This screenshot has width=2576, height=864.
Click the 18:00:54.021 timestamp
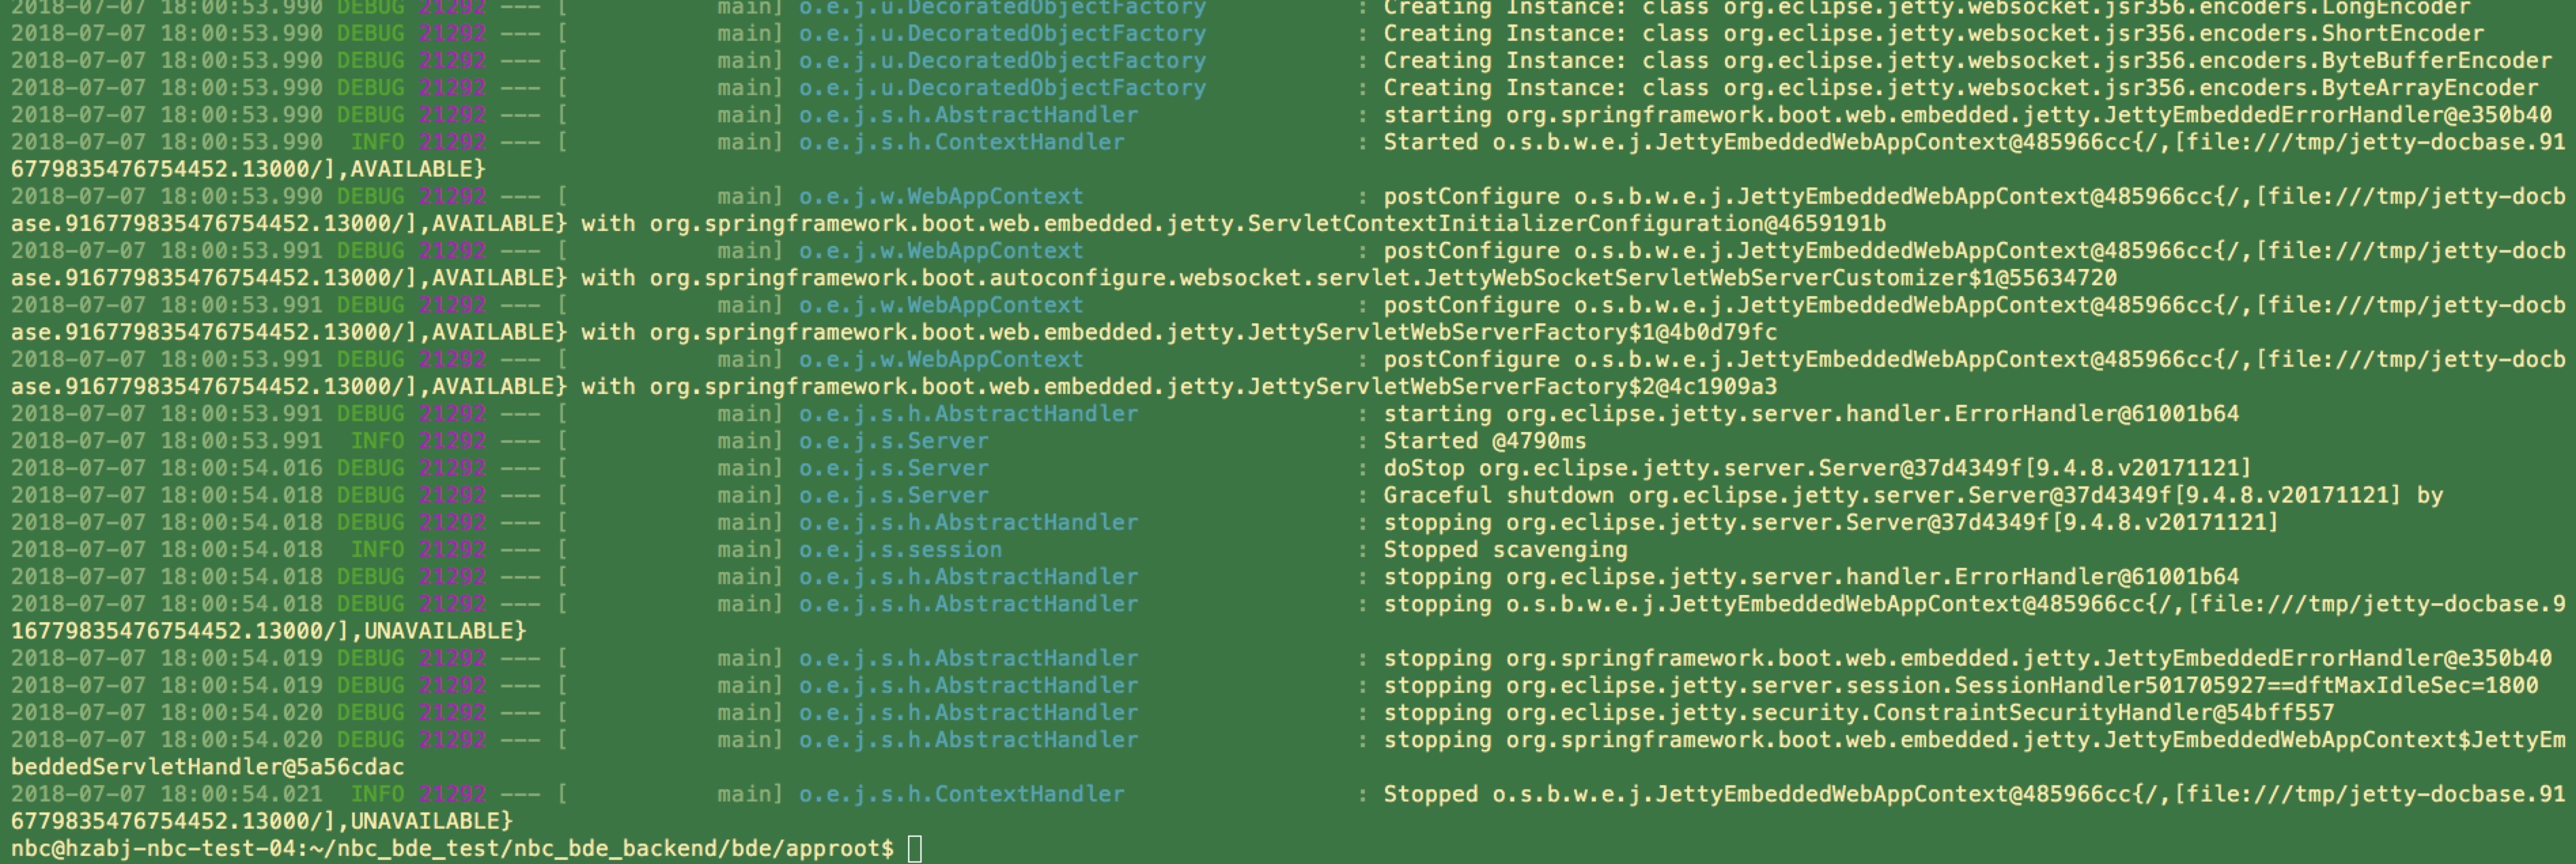[241, 794]
